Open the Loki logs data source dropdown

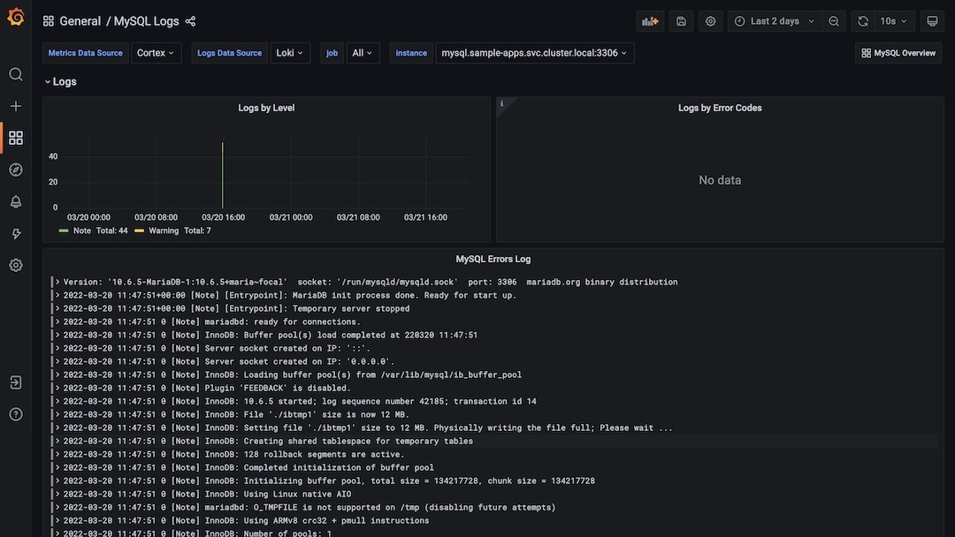(289, 53)
